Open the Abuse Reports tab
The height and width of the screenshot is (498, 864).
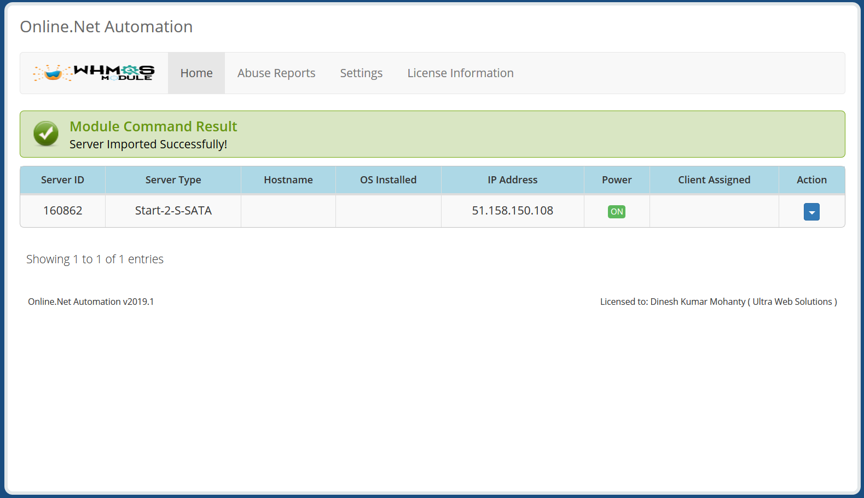(x=276, y=73)
